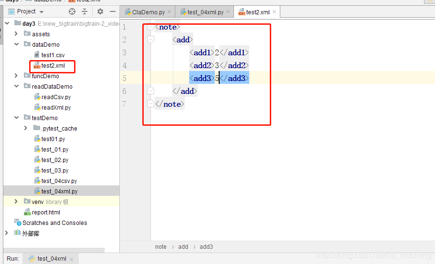Click Scratches and Consoles node
435x264 pixels.
click(x=54, y=223)
